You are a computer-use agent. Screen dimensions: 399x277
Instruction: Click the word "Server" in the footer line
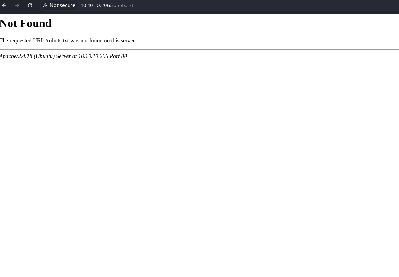[x=64, y=56]
